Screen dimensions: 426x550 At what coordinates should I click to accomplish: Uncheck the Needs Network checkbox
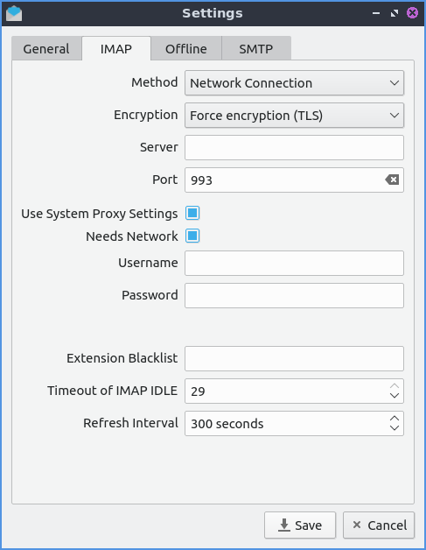tap(192, 236)
